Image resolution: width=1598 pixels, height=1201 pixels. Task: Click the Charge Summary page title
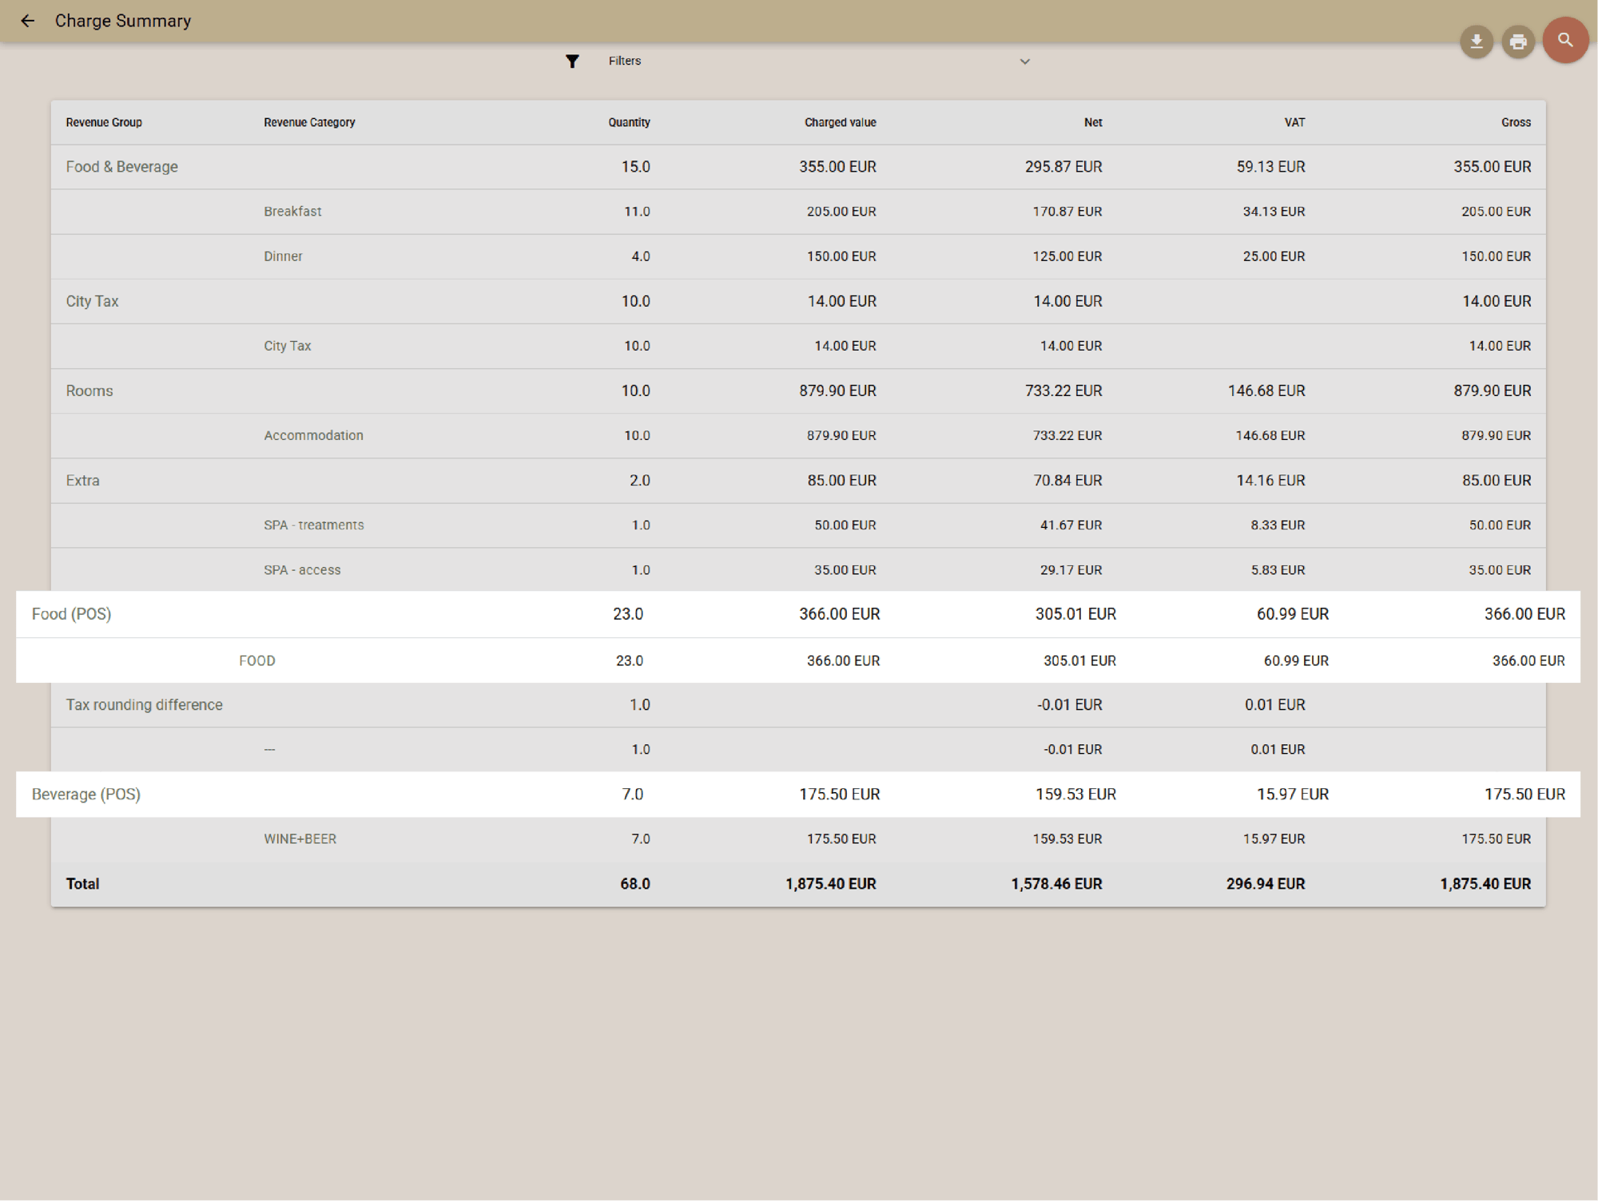(123, 21)
